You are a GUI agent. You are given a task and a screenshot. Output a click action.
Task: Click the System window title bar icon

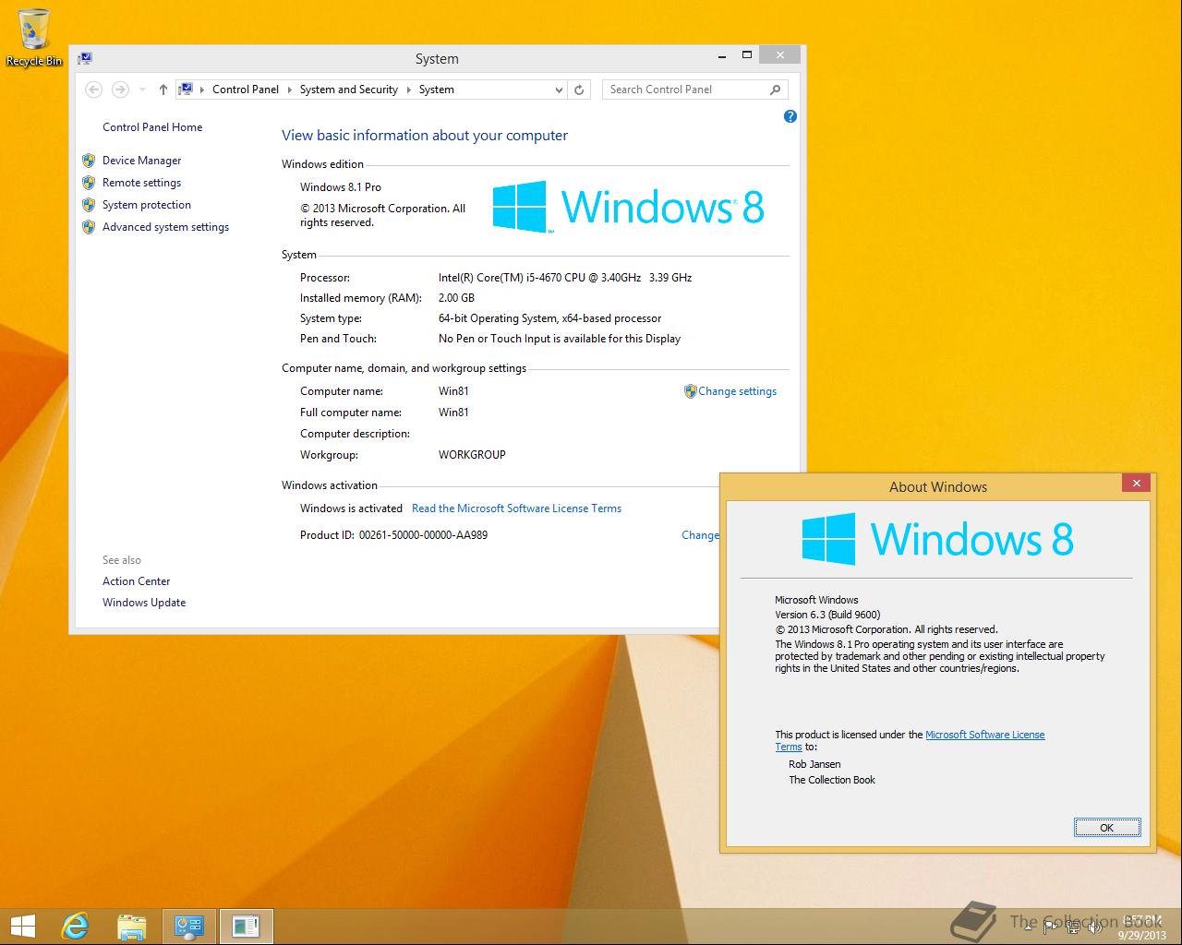coord(85,58)
